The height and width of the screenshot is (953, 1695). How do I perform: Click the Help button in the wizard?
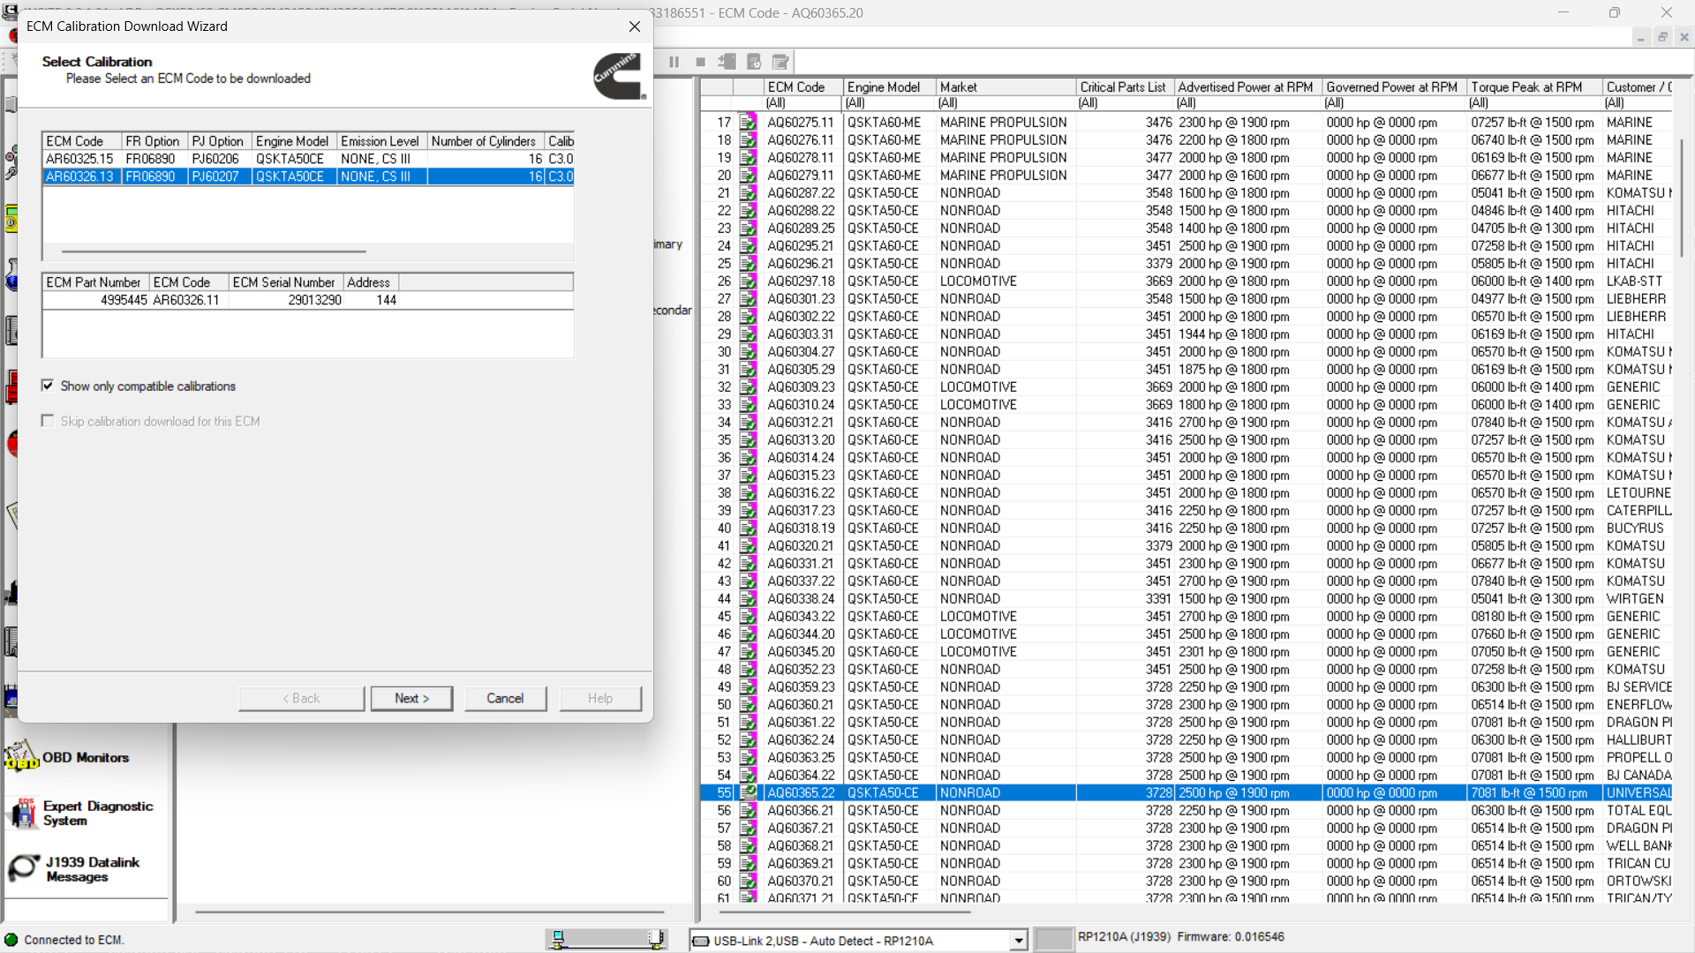coord(600,698)
